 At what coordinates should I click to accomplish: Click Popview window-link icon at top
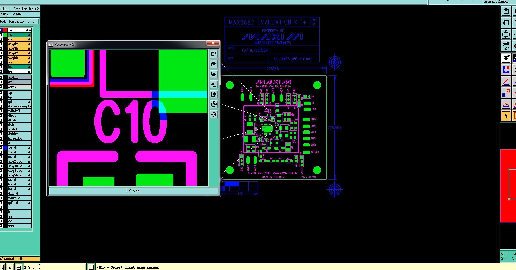tap(214, 54)
